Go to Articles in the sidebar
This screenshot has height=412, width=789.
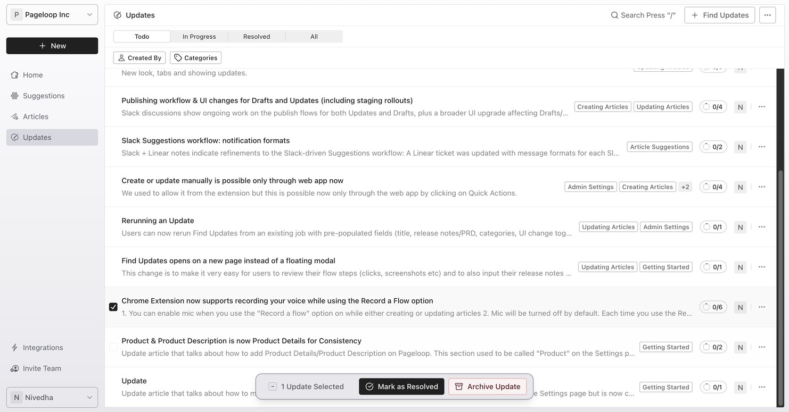pos(52,116)
